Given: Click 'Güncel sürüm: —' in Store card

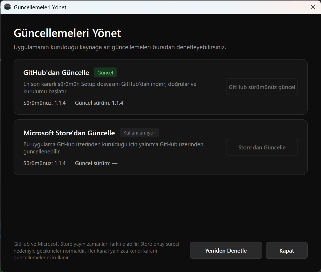Looking at the screenshot, I should 96,163.
